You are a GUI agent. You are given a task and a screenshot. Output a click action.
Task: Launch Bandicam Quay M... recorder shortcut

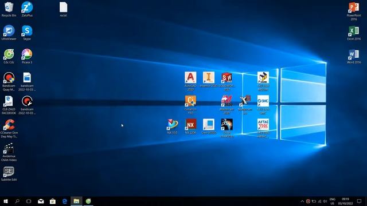point(9,81)
